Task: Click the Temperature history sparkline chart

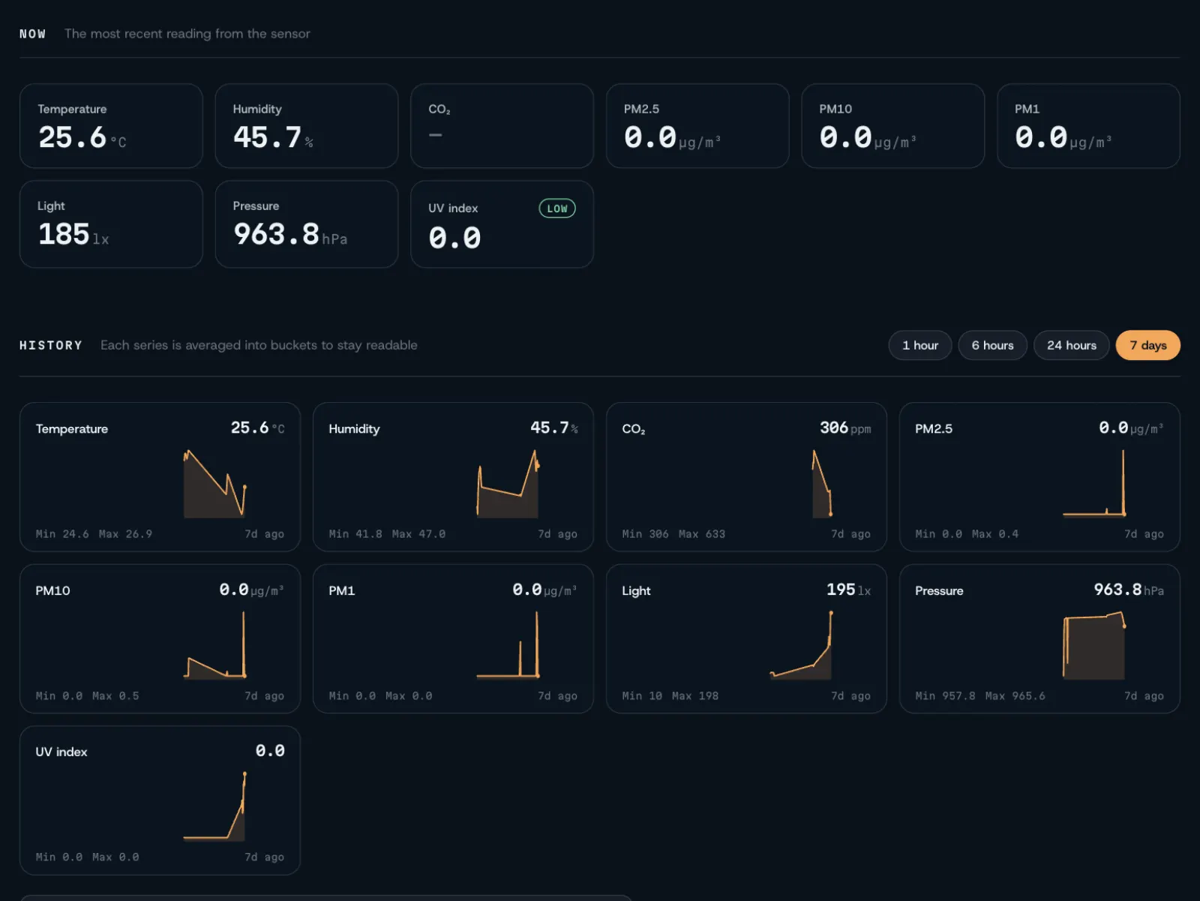Action: point(215,484)
